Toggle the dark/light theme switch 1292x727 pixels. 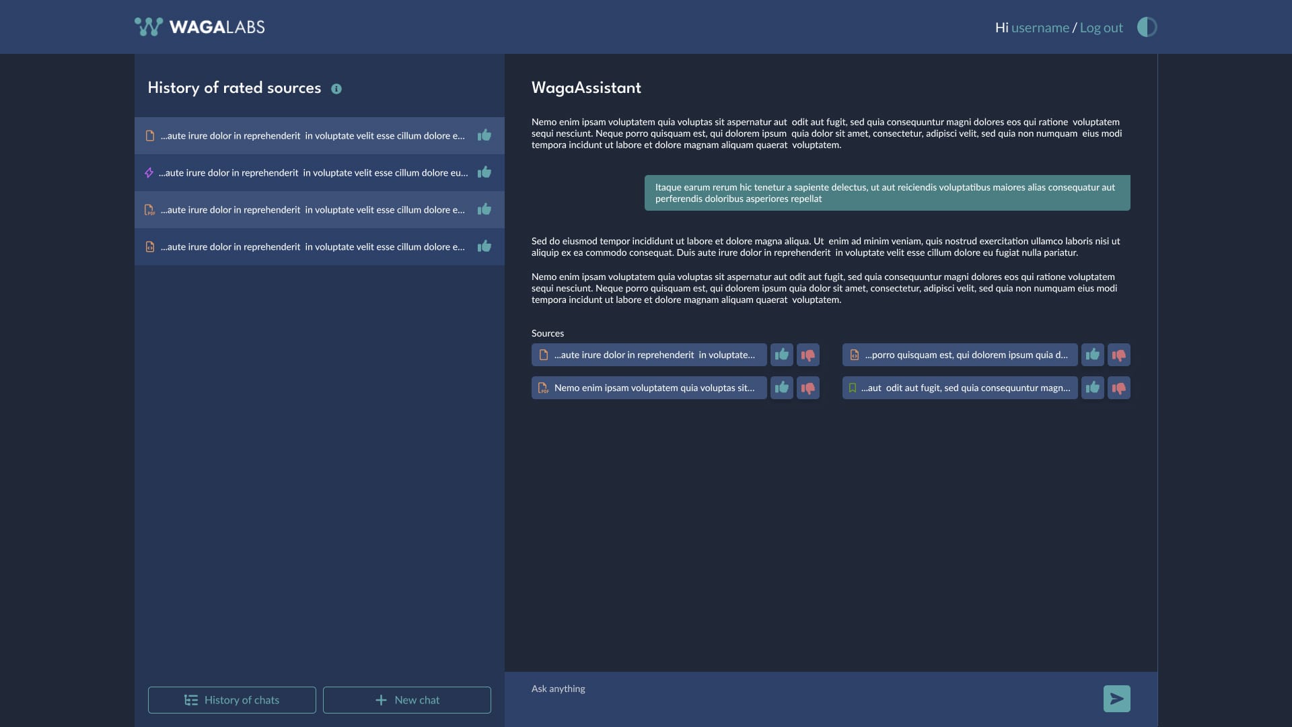pos(1147,27)
